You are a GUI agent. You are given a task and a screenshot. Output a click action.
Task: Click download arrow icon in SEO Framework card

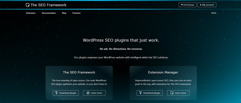(x=57, y=93)
